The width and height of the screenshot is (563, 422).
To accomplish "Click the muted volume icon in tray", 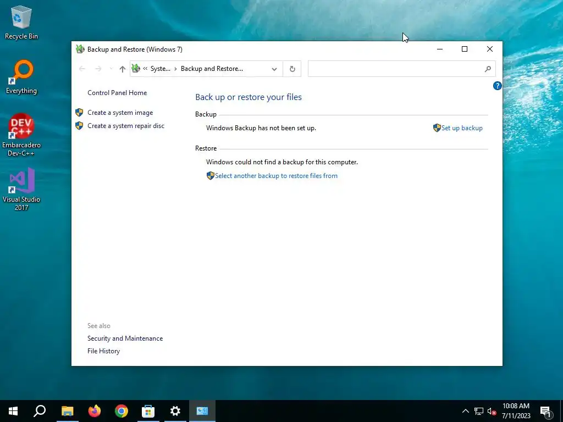I will 492,411.
